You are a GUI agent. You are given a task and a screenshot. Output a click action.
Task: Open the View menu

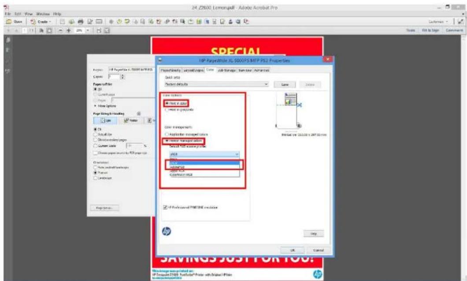pos(29,14)
